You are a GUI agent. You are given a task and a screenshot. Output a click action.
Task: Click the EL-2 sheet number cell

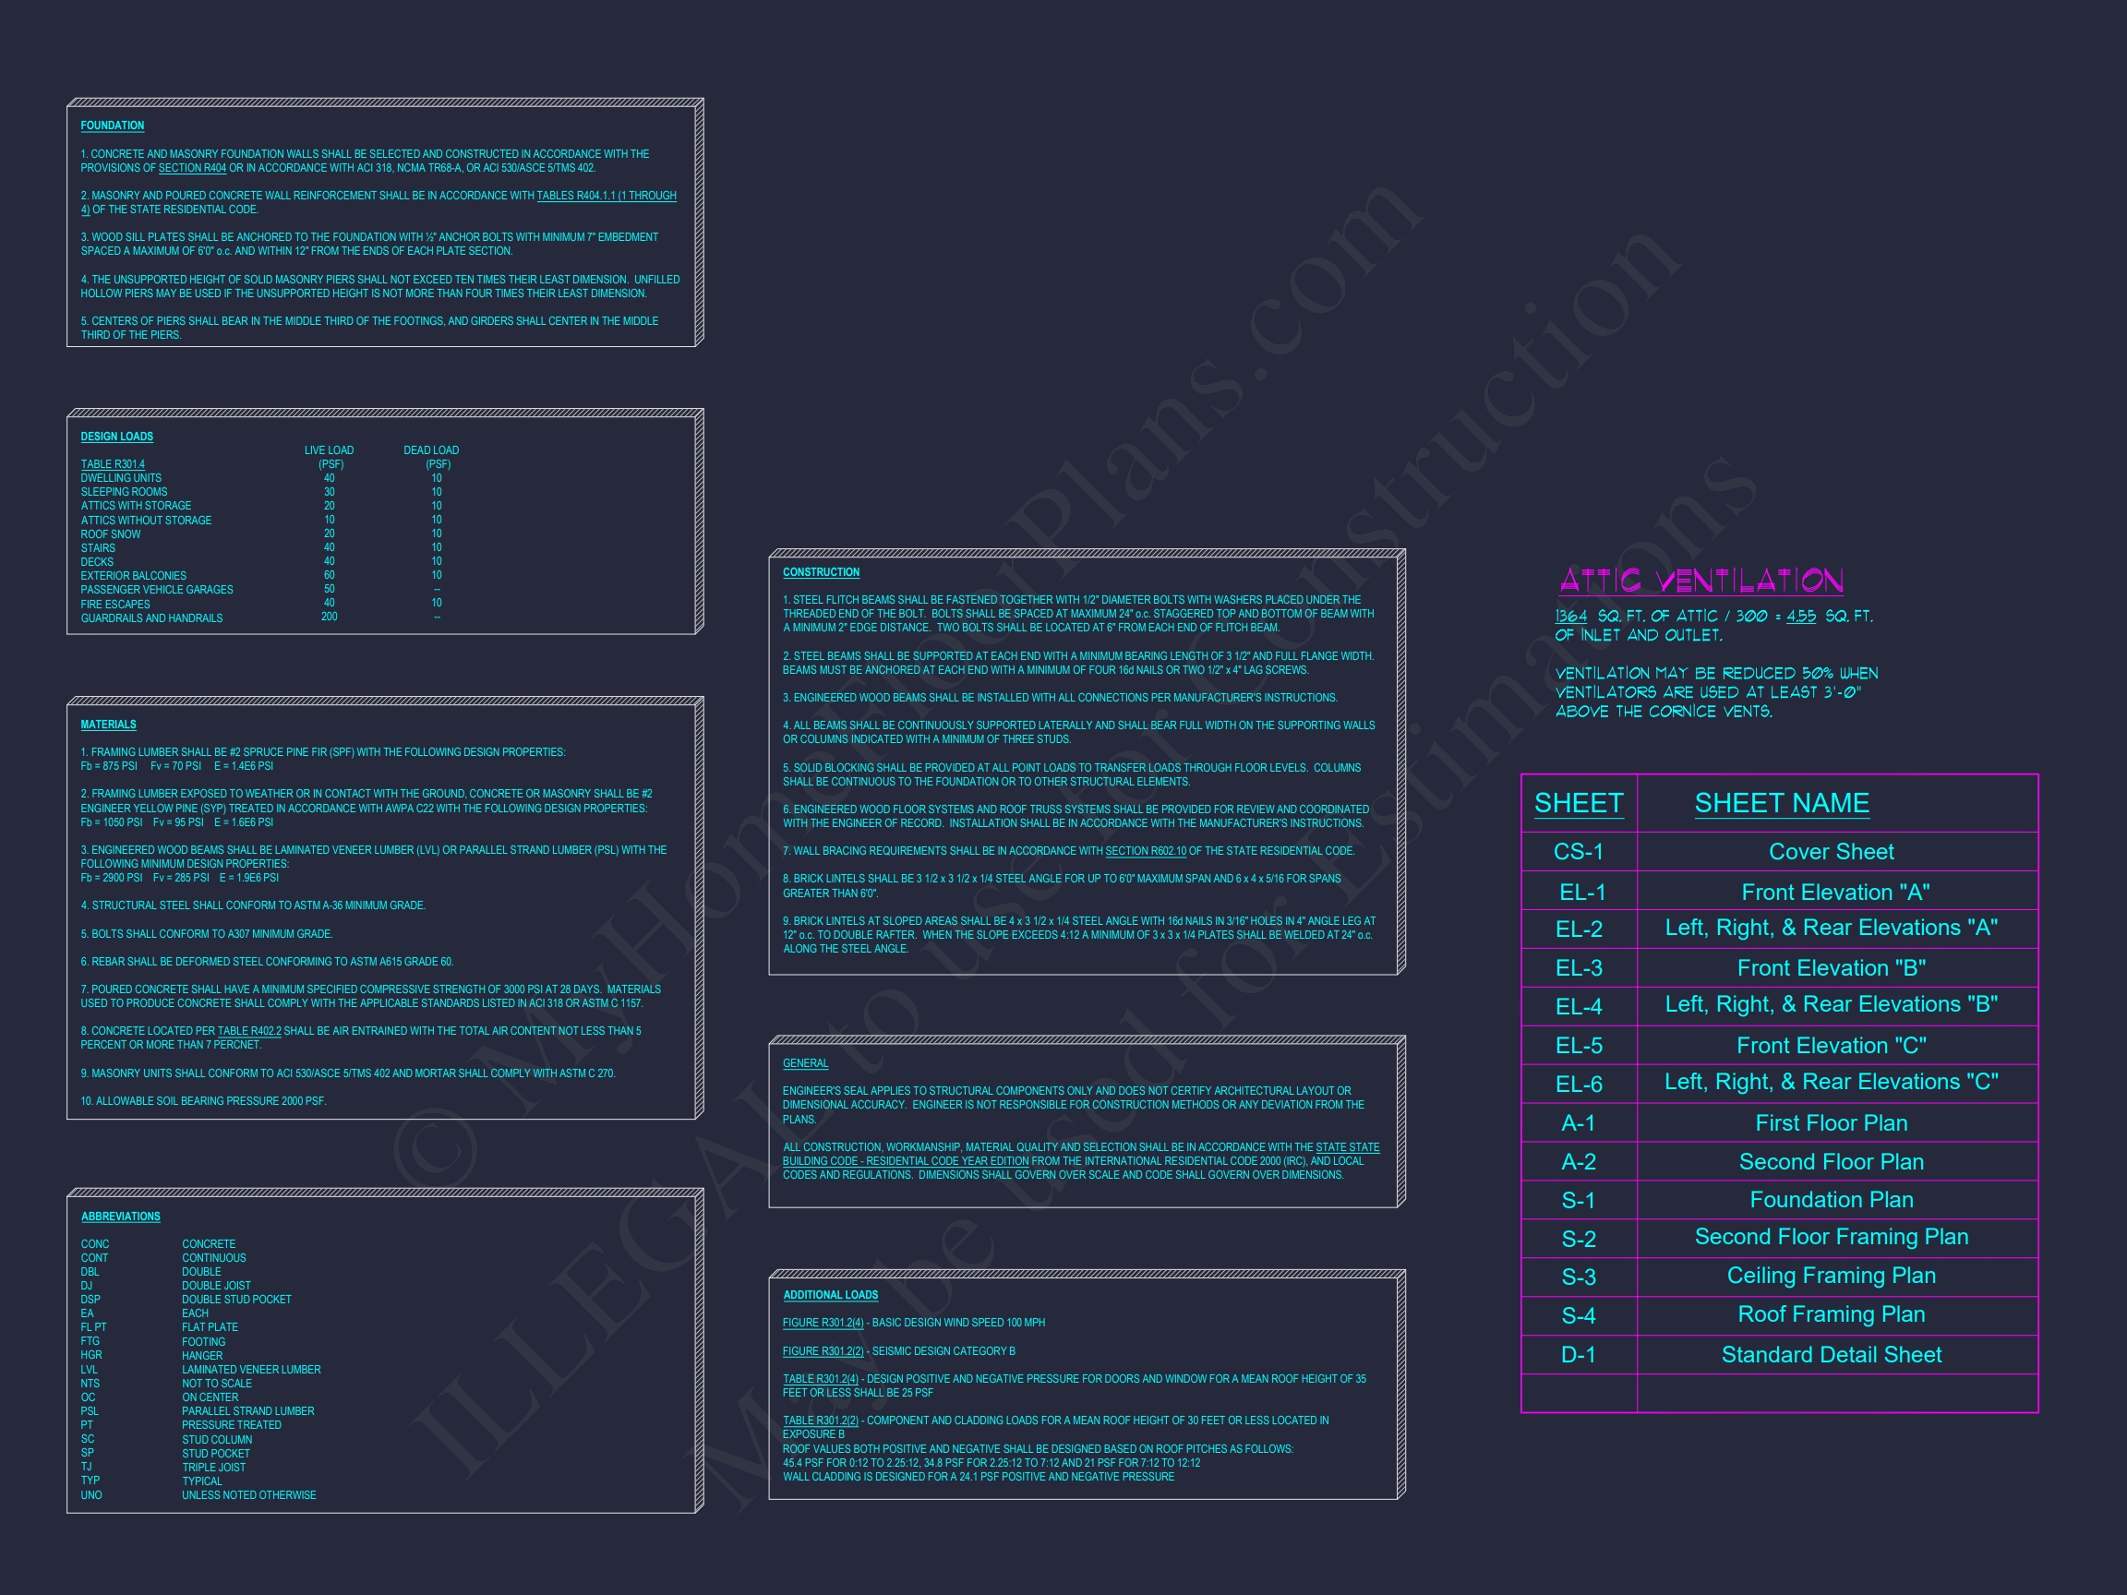point(1579,929)
